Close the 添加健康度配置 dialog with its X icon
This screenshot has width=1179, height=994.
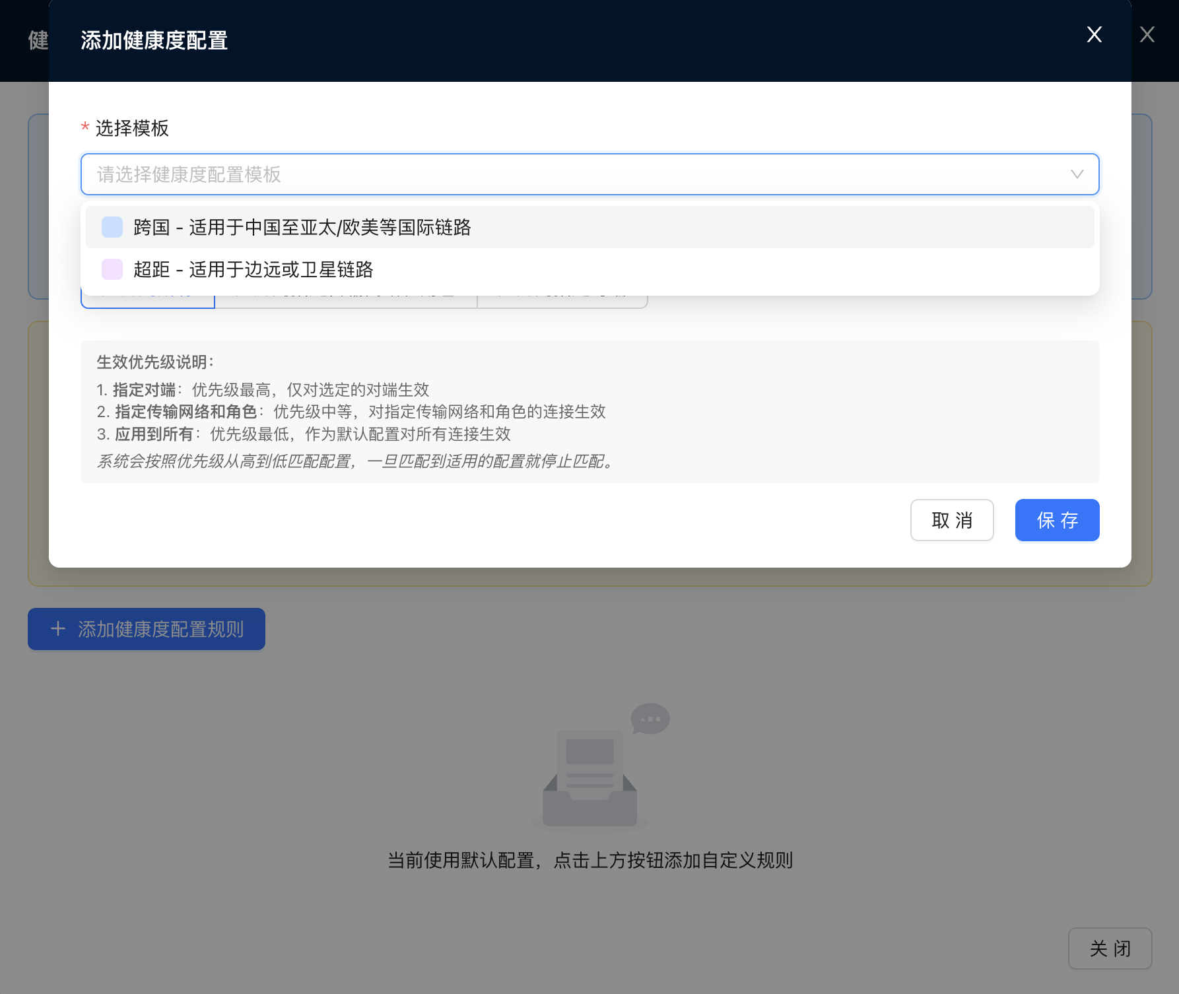click(1094, 34)
